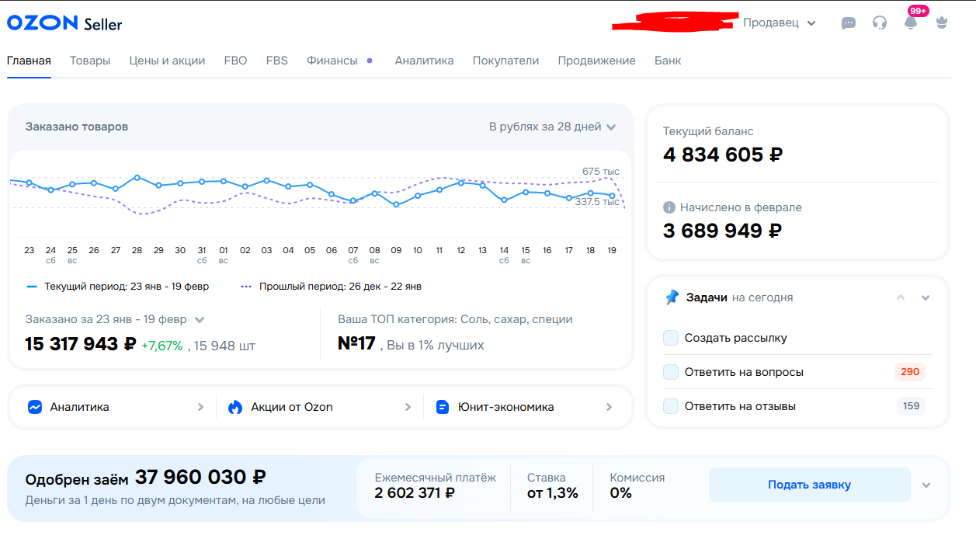
Task: Click the ordered total 15 317 943 ₽
Action: [x=81, y=344]
